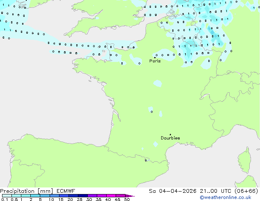This screenshot has width=260, height=201.
Task: Click the '21..00 UTC' time text
Action: pos(216,191)
